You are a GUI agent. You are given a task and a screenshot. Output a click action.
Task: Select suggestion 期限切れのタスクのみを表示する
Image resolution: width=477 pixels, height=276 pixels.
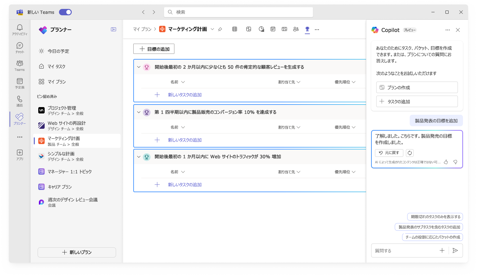click(x=435, y=217)
